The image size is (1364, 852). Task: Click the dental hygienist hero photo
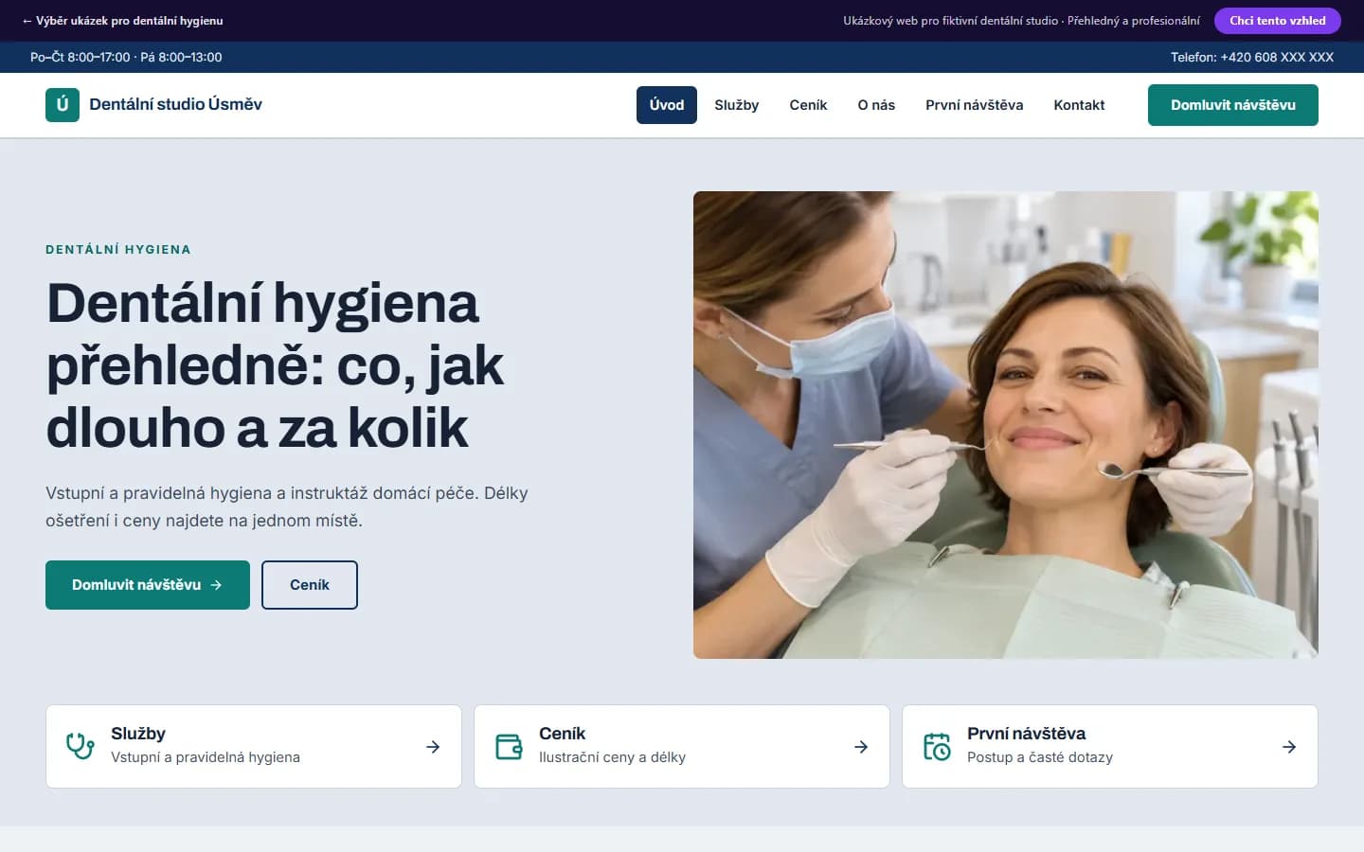1006,425
